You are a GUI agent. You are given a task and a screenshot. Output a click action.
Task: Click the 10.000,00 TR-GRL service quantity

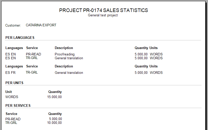click(54, 123)
